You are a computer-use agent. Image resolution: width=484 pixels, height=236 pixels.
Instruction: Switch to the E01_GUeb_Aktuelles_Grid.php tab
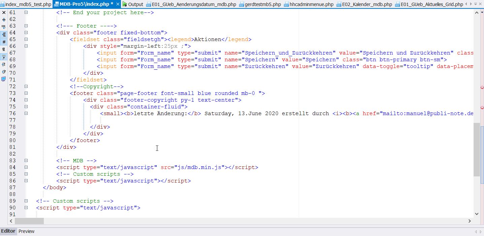tap(429, 4)
